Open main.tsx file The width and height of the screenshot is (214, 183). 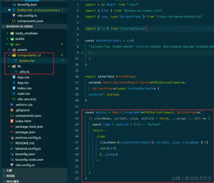coord(23,94)
